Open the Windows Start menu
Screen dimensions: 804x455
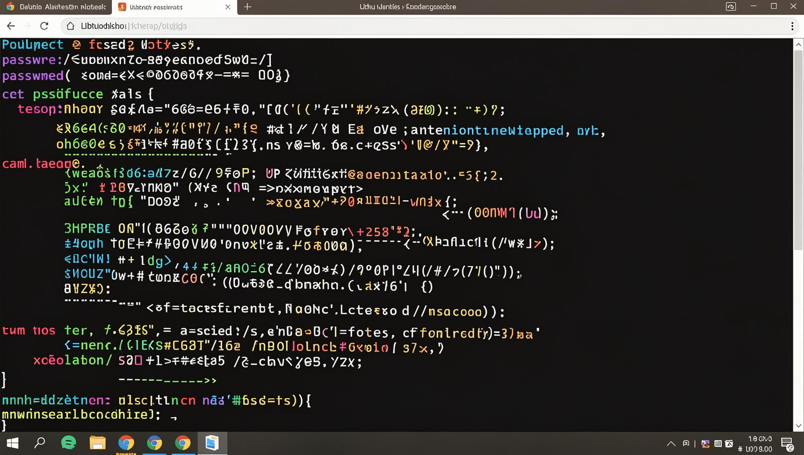tap(13, 443)
